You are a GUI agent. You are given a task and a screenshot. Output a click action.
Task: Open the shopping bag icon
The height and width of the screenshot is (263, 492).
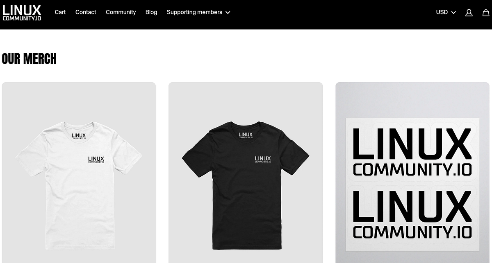(x=486, y=13)
